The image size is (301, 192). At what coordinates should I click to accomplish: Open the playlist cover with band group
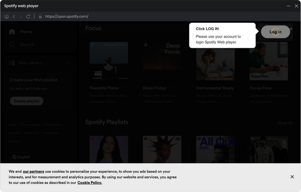(x=269, y=149)
